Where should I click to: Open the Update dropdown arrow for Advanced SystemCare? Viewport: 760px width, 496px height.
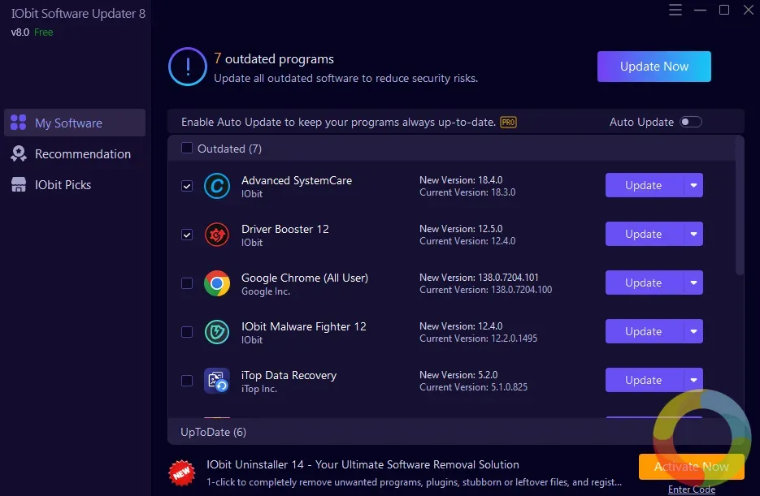point(693,185)
